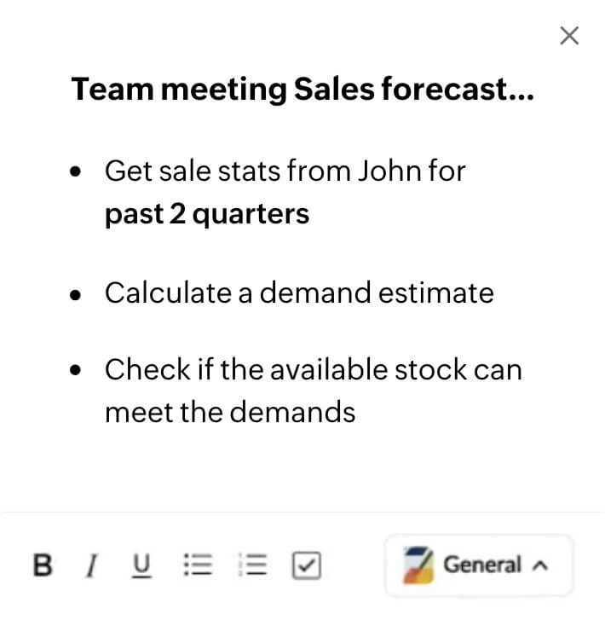
Task: Click the General notebook color icon
Action: 418,564
